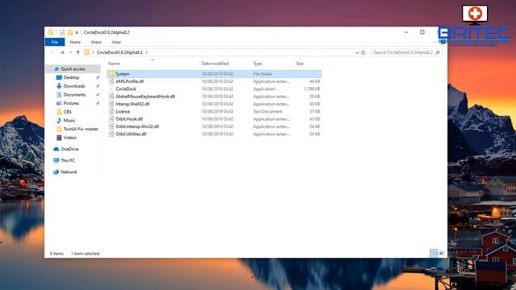Refresh the current folder

[x=364, y=52]
